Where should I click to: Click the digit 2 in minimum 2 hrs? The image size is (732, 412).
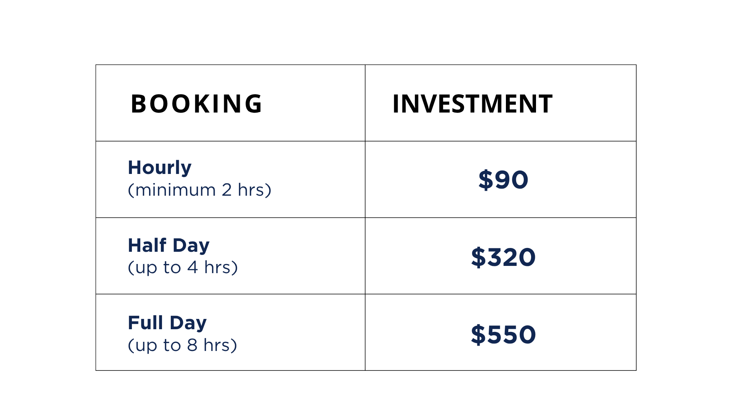(227, 190)
